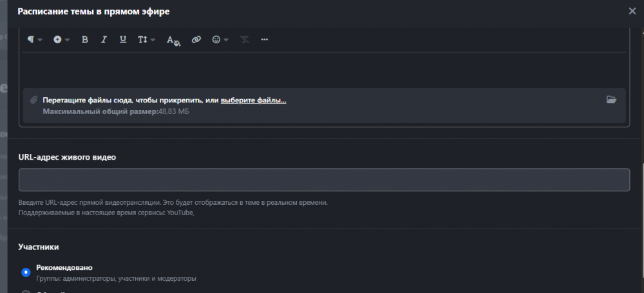Toggle bold formatting in editor toolbar

coord(84,40)
